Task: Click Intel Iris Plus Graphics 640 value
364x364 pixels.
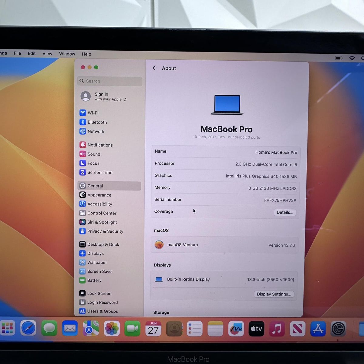Action: click(261, 176)
